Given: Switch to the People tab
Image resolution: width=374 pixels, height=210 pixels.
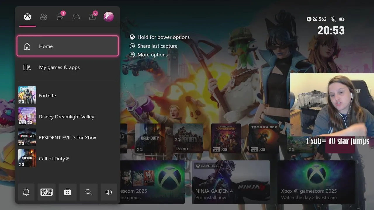Looking at the screenshot, I should [x=44, y=17].
